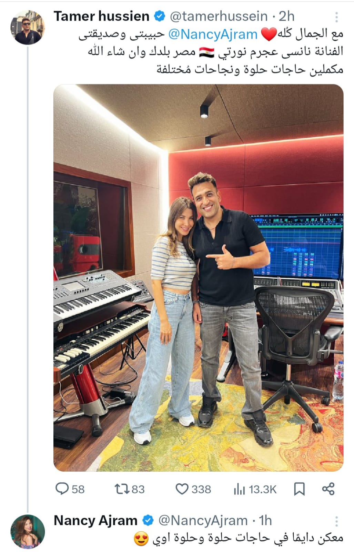Image resolution: width=354 pixels, height=552 pixels.
Task: Tap Tamer hussien's blue verified badge
Action: pyautogui.click(x=159, y=16)
